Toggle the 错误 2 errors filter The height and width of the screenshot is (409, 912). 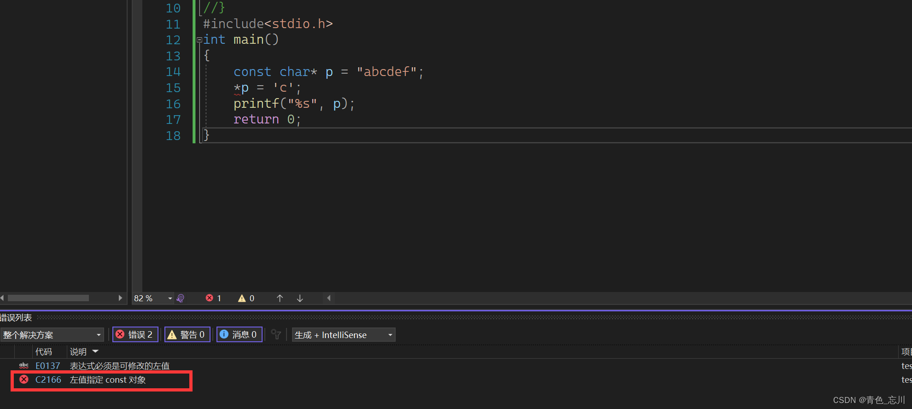pyautogui.click(x=135, y=334)
